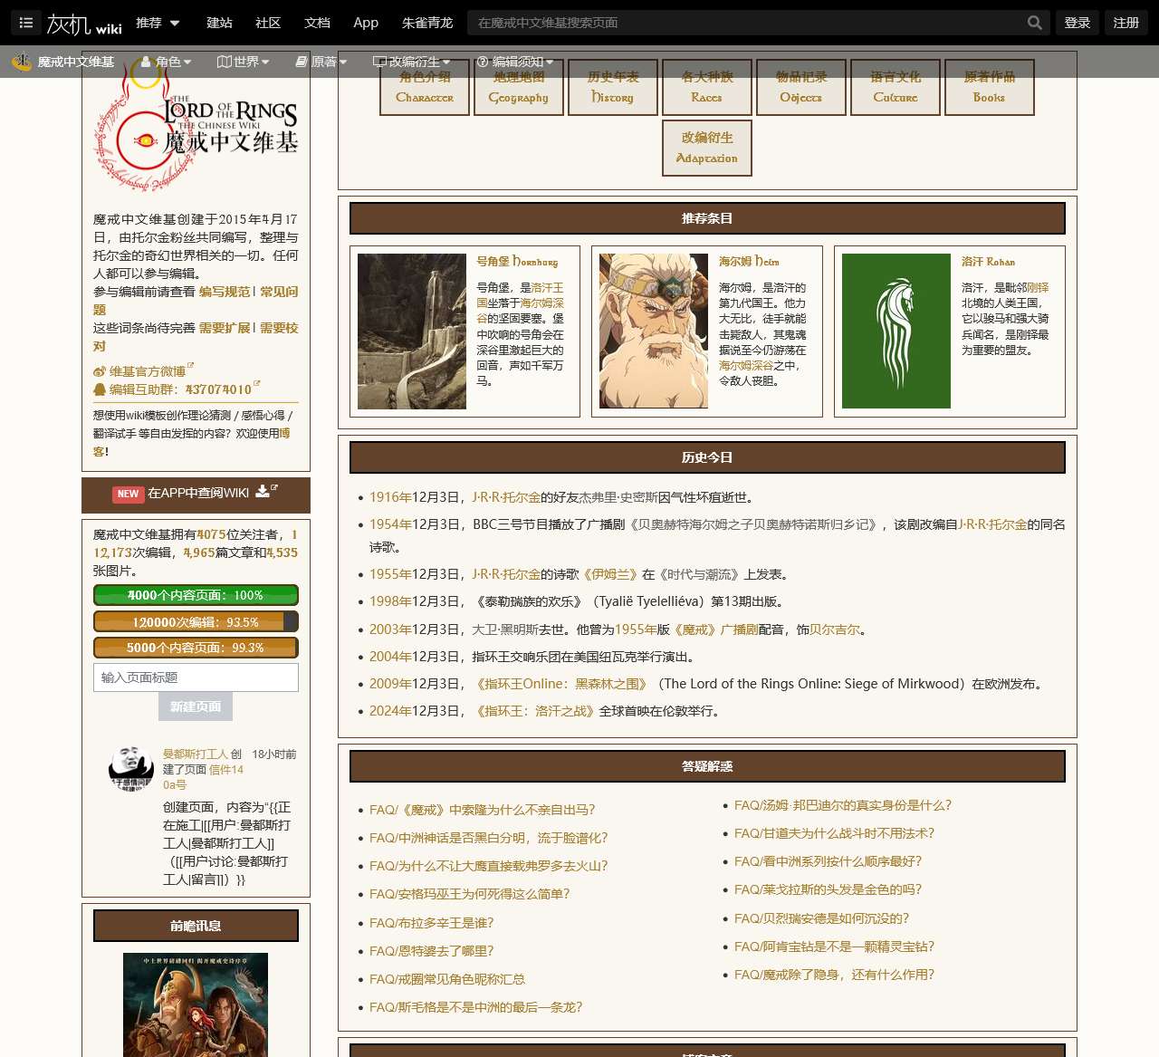Open the list menu icon at top left

(x=25, y=23)
